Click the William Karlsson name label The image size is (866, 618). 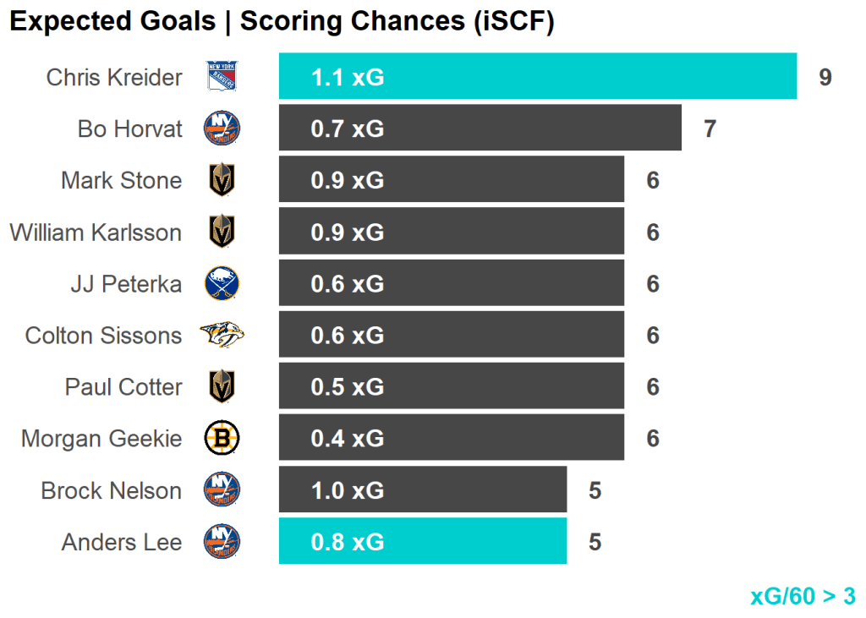point(96,232)
